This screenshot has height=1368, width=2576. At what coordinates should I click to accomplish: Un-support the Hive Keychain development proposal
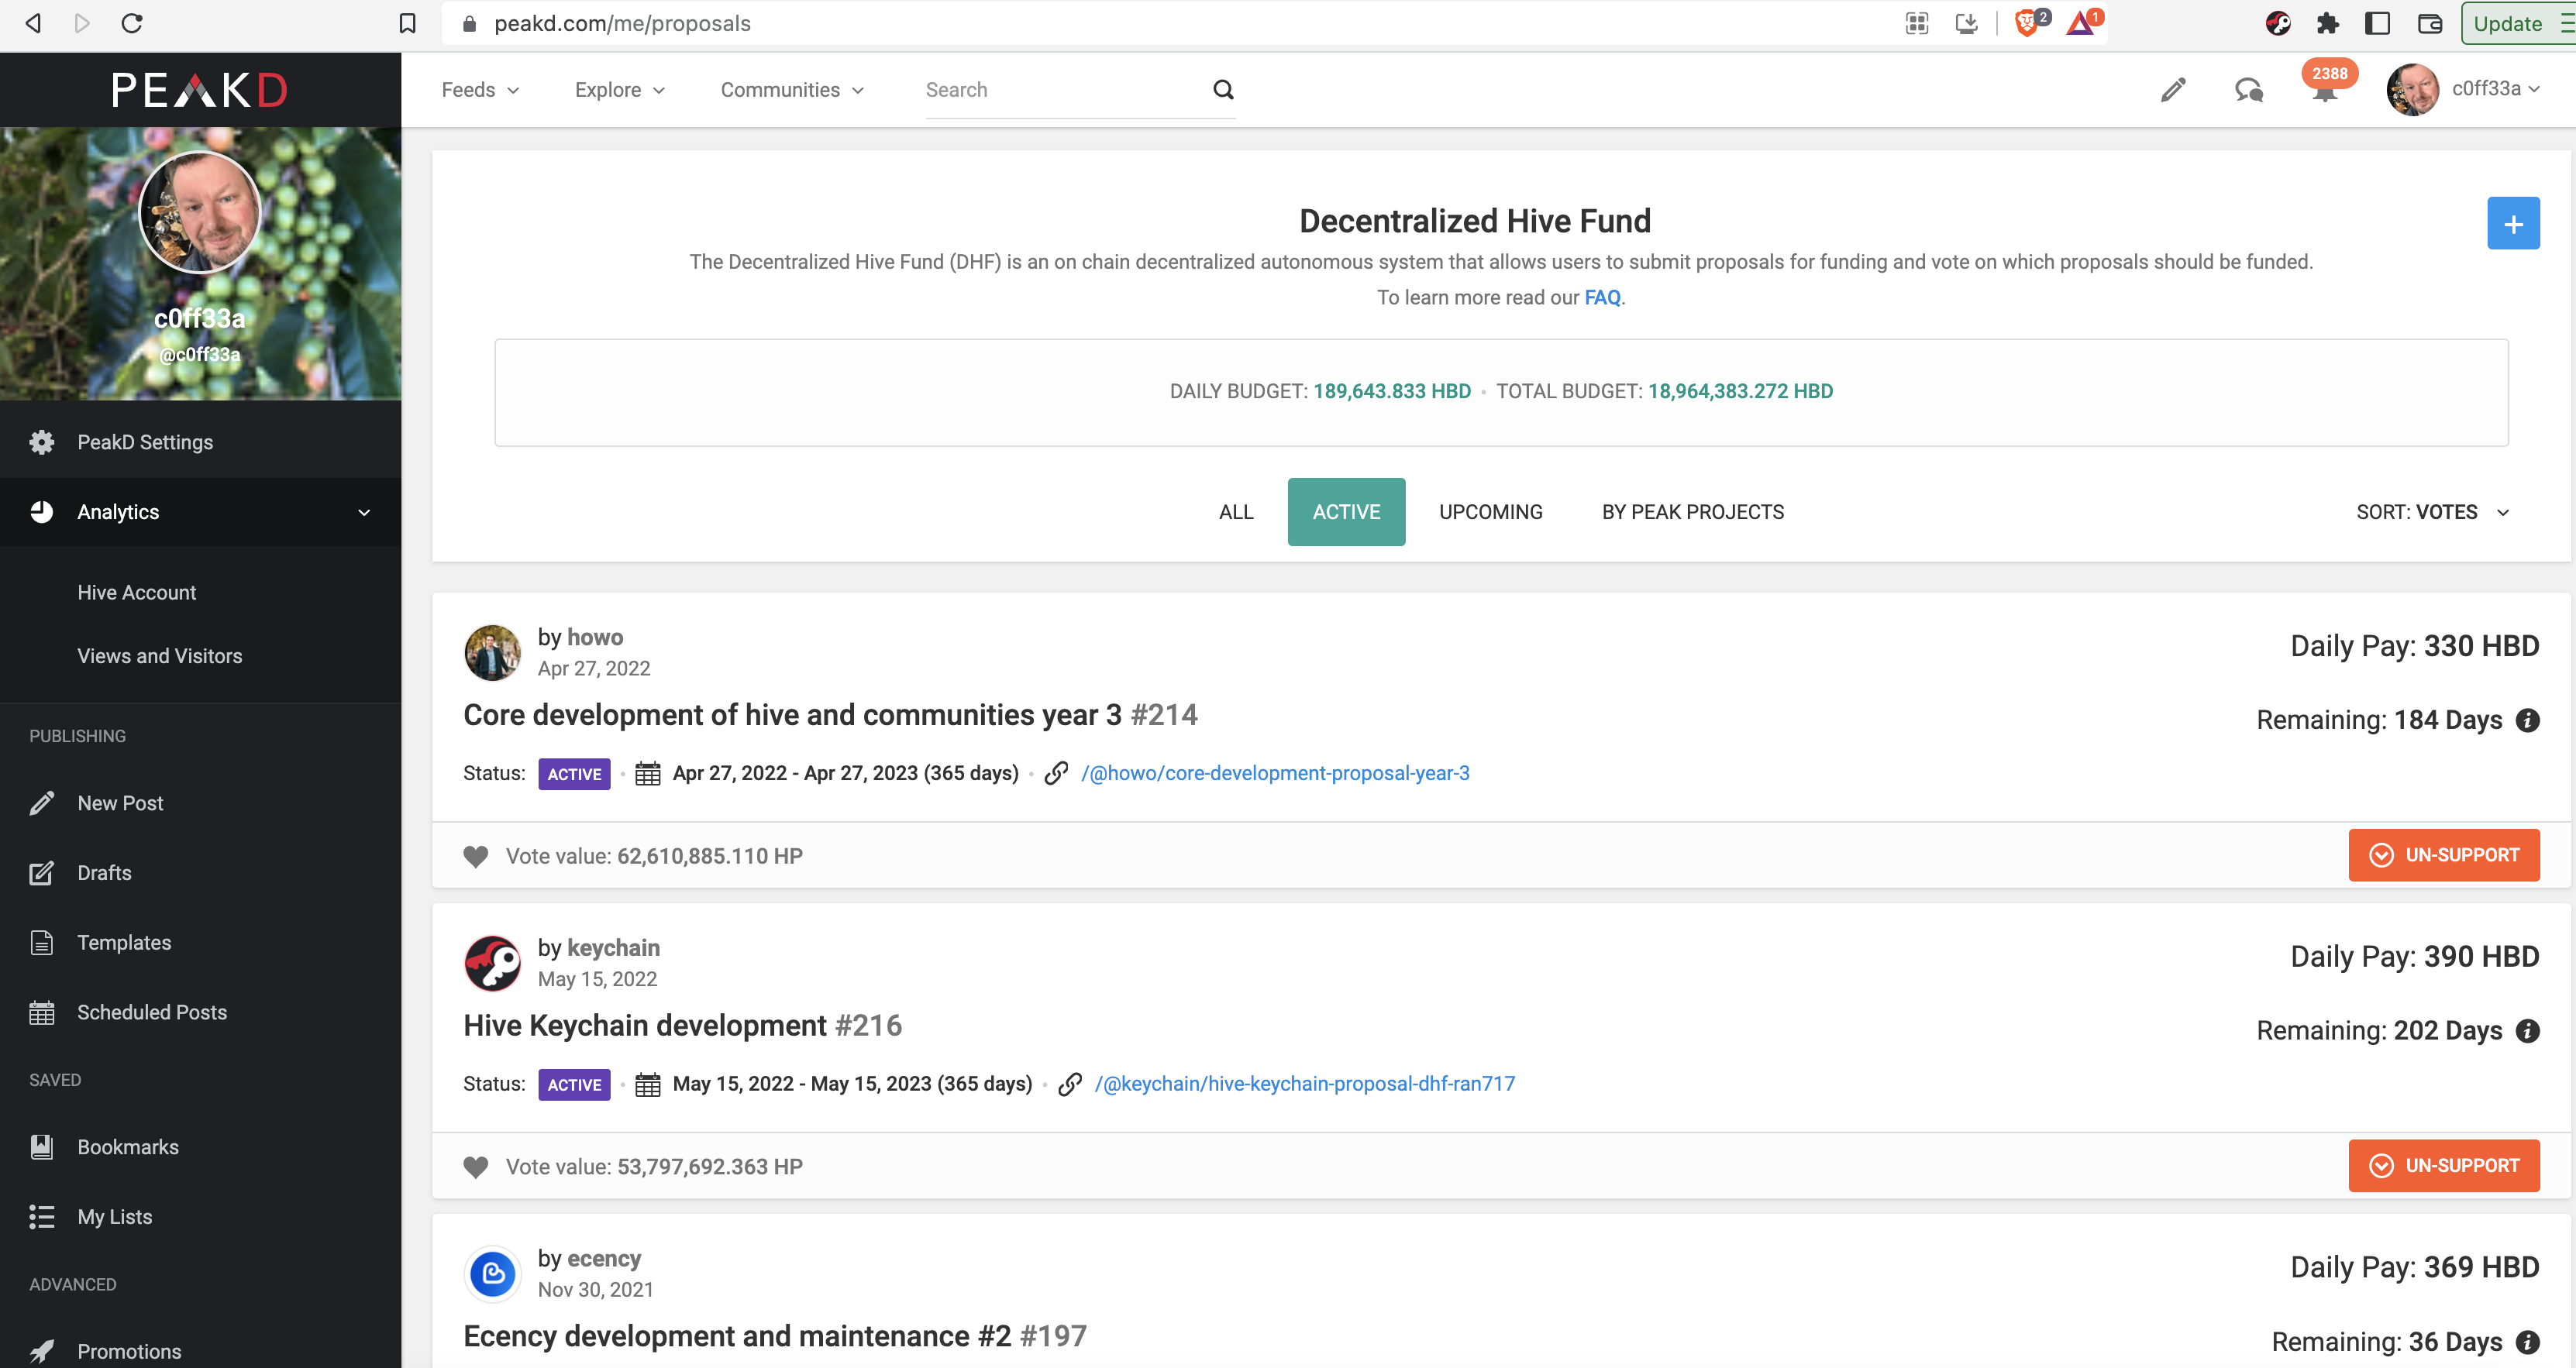(x=2443, y=1166)
